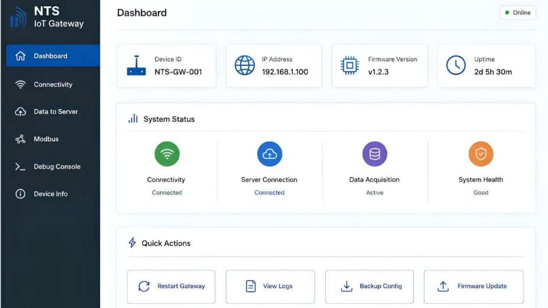Click the IP address 192.168.1.100
Screen dimensions: 548x308
[x=285, y=72]
